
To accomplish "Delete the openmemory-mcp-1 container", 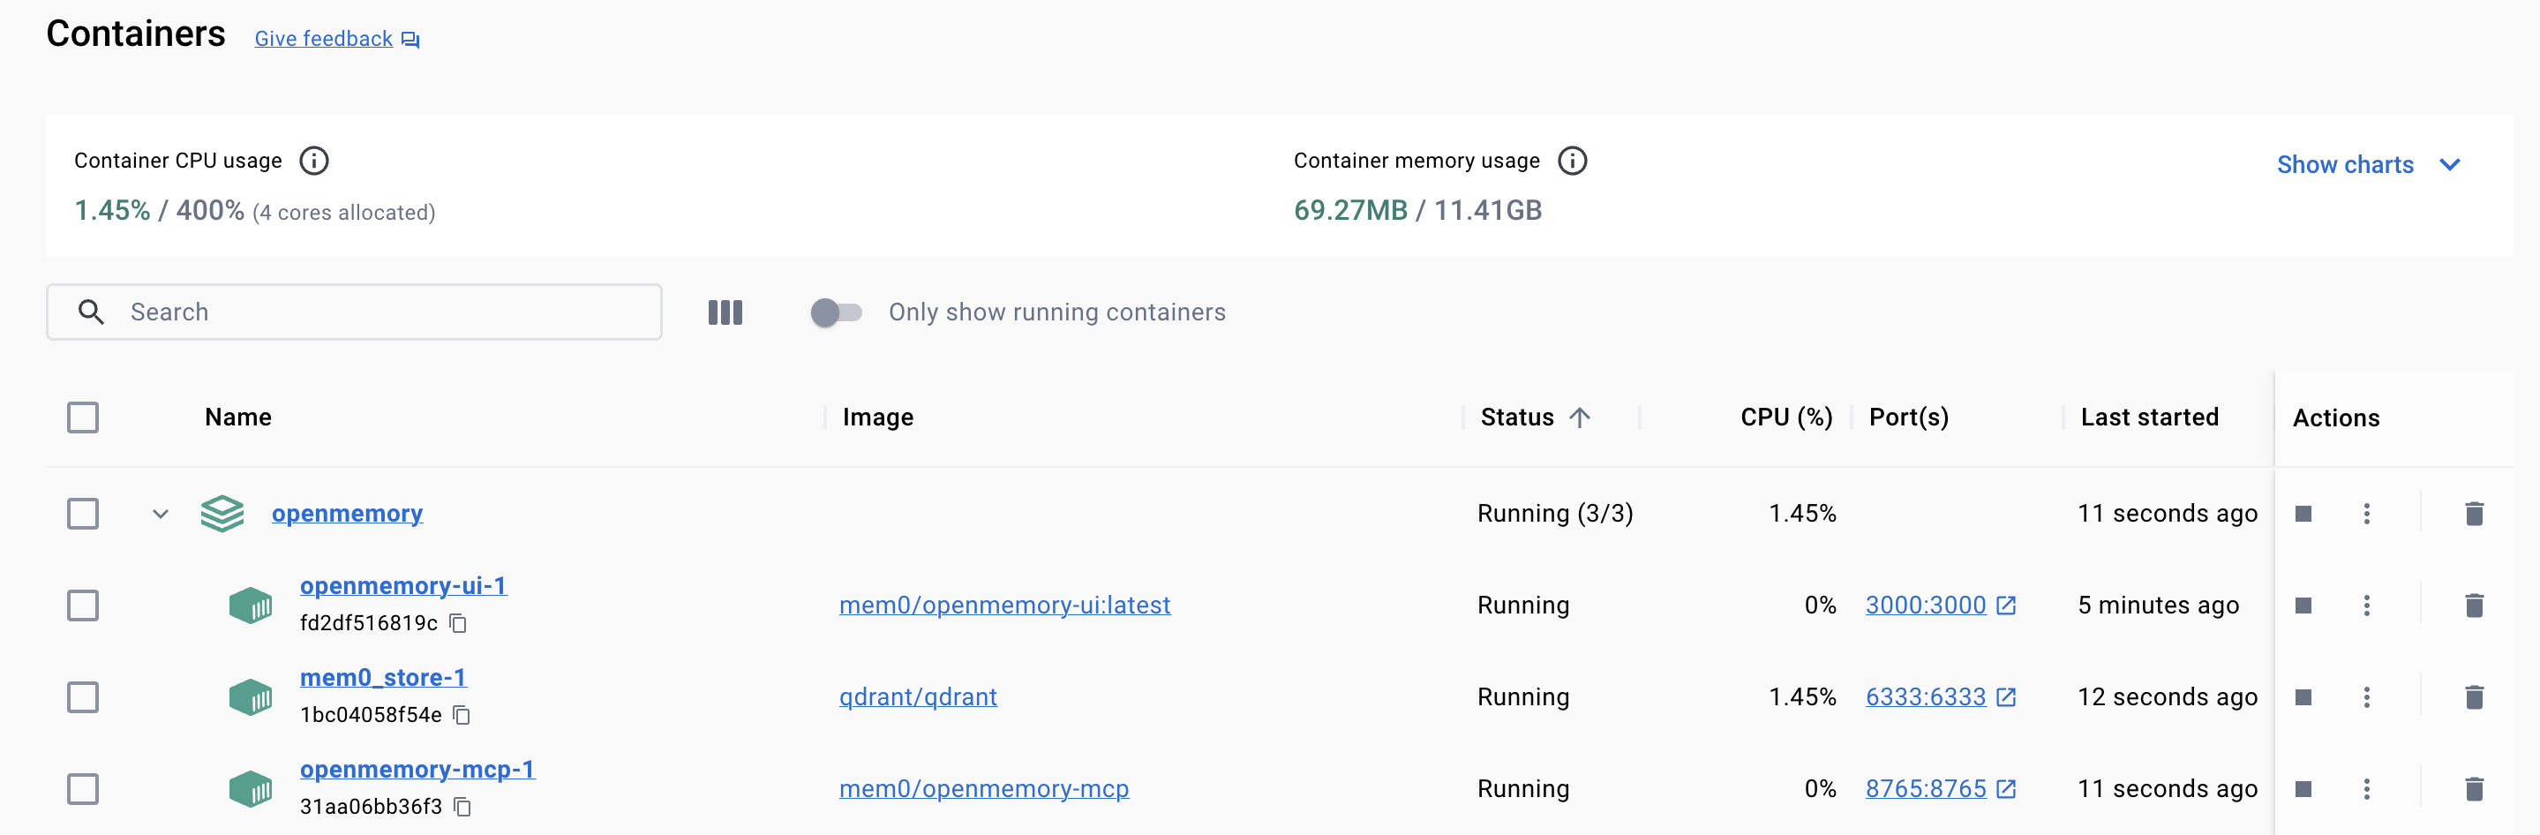I will click(2474, 789).
